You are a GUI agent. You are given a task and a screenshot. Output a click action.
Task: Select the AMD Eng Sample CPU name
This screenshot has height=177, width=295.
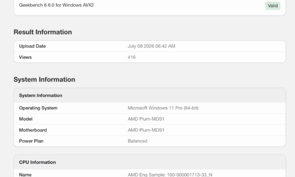[x=170, y=175]
